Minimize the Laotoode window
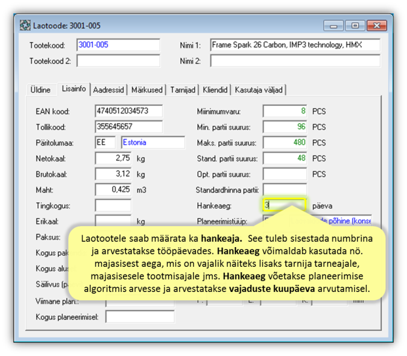The image size is (407, 356). [333, 26]
